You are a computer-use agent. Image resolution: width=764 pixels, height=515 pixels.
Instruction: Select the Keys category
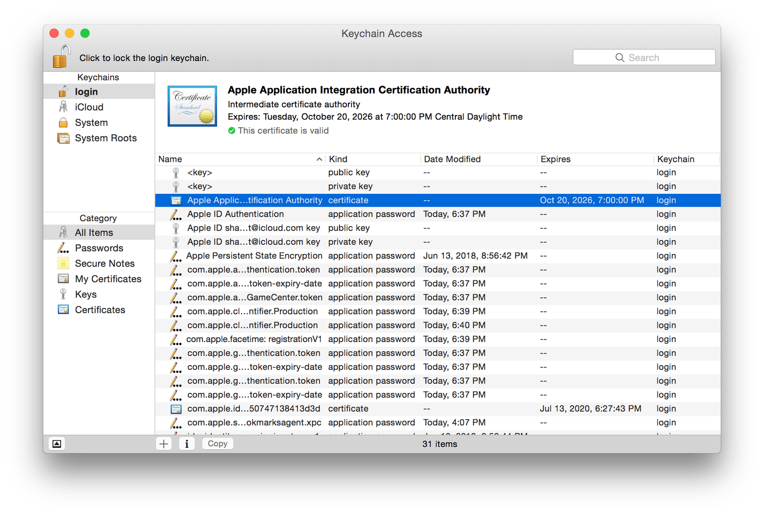coord(86,295)
